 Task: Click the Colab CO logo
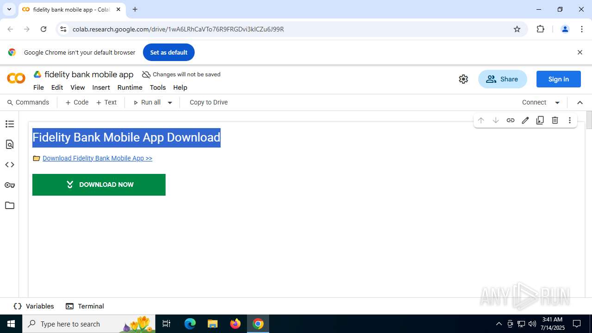click(16, 79)
